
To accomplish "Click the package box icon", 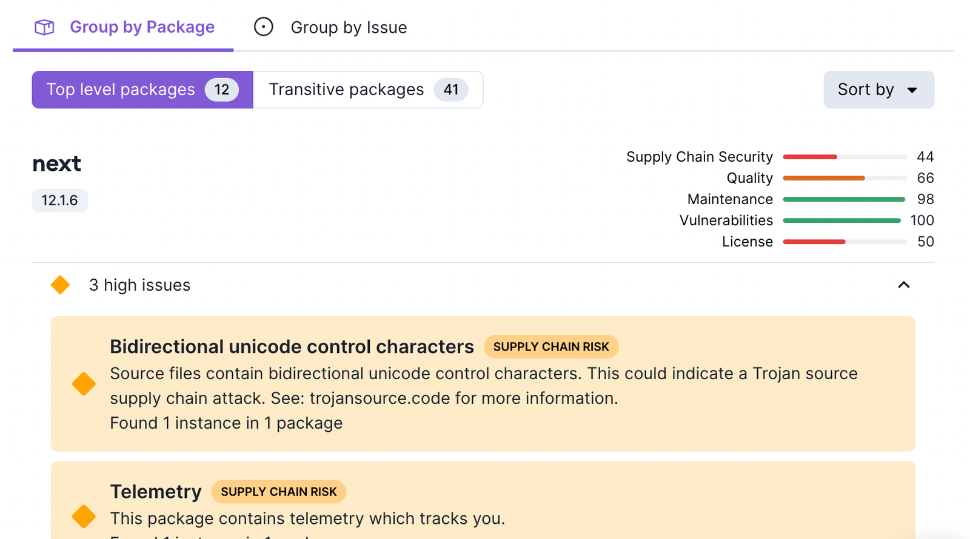I will [x=44, y=27].
